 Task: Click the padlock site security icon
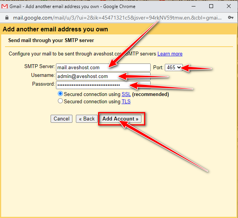click(7, 18)
